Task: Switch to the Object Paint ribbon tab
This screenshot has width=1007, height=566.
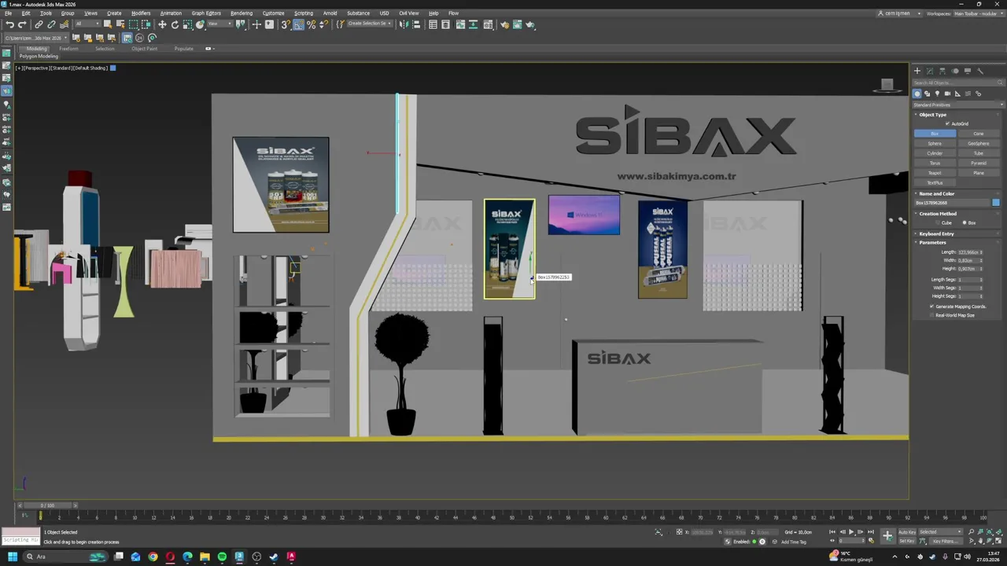Action: [144, 49]
